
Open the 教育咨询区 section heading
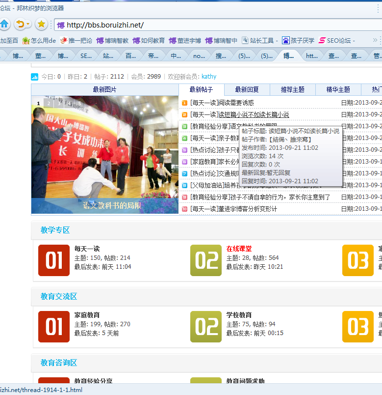(x=59, y=363)
